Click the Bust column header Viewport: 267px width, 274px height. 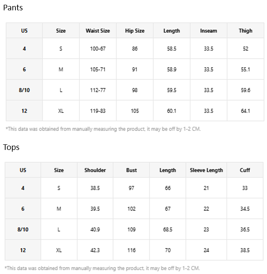point(131,170)
